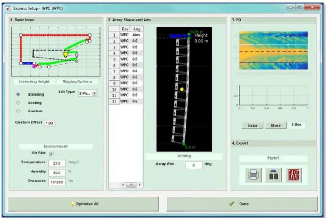Screen dimensions: 326x218
Task: Click the EQ frequency coverage map
Action: click(x=273, y=50)
